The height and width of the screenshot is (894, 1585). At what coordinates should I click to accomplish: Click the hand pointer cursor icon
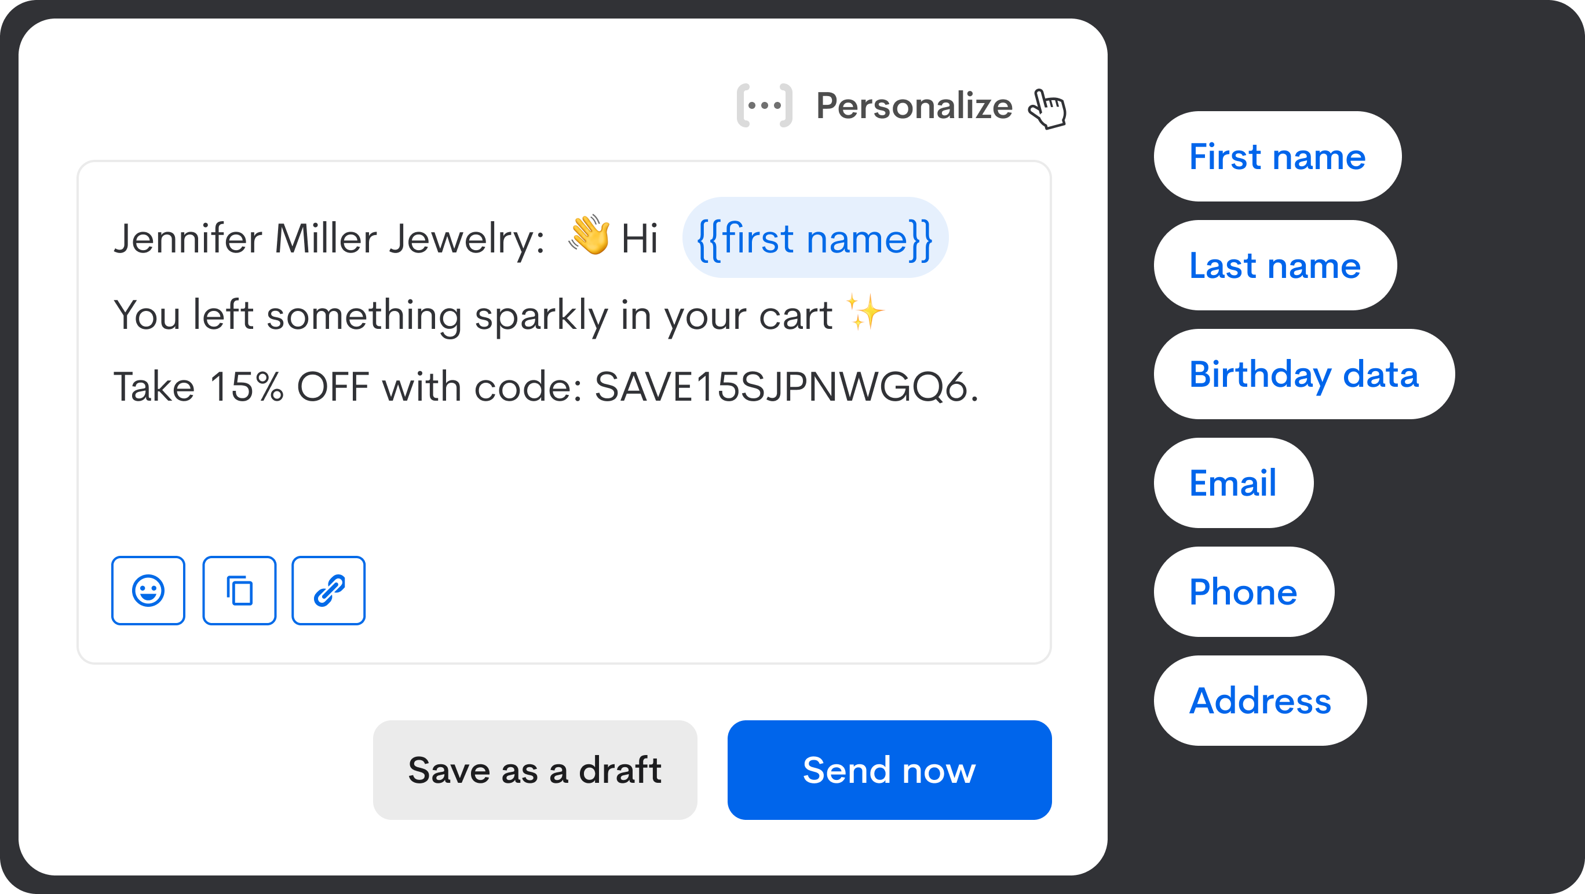(1047, 109)
